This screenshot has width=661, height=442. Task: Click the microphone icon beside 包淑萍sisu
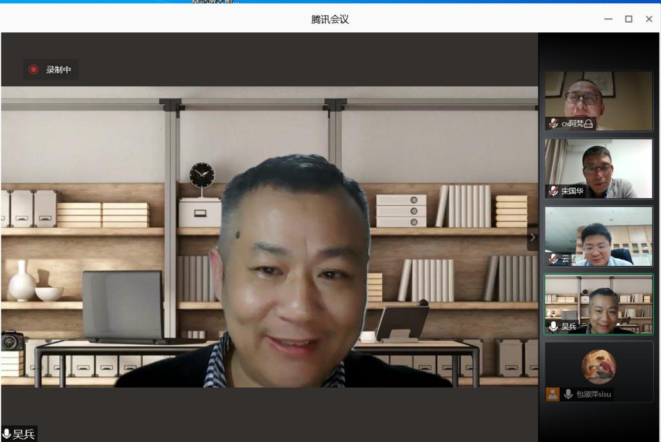pos(568,394)
